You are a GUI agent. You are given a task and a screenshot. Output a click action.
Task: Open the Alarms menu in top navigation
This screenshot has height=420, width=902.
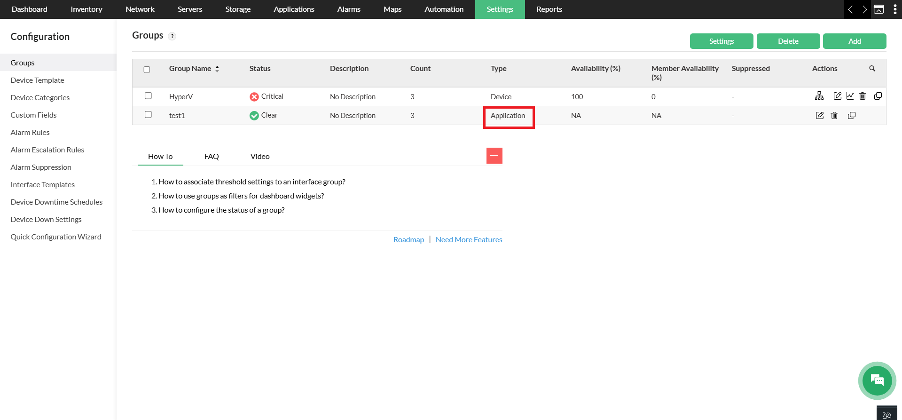(349, 9)
